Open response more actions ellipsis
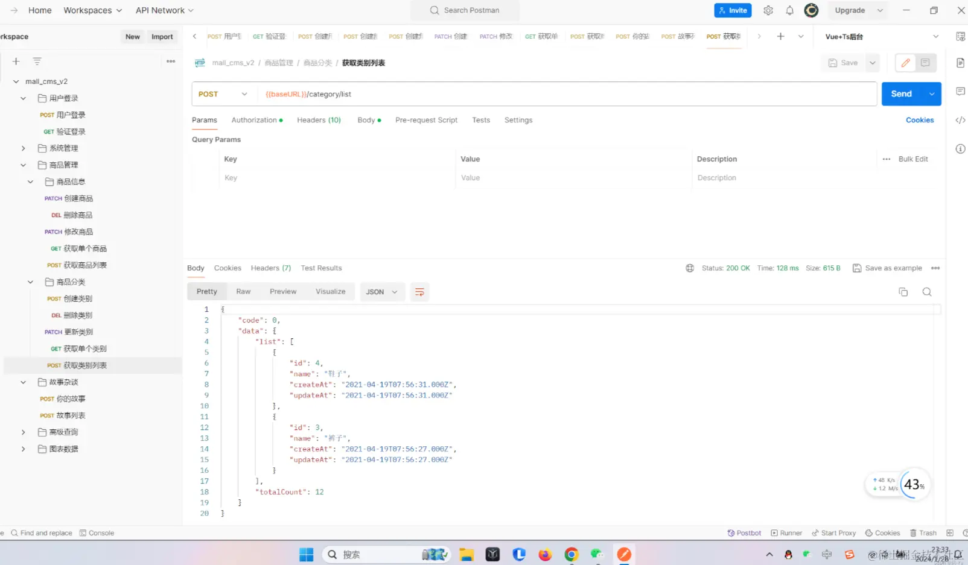This screenshot has width=968, height=565. (935, 268)
